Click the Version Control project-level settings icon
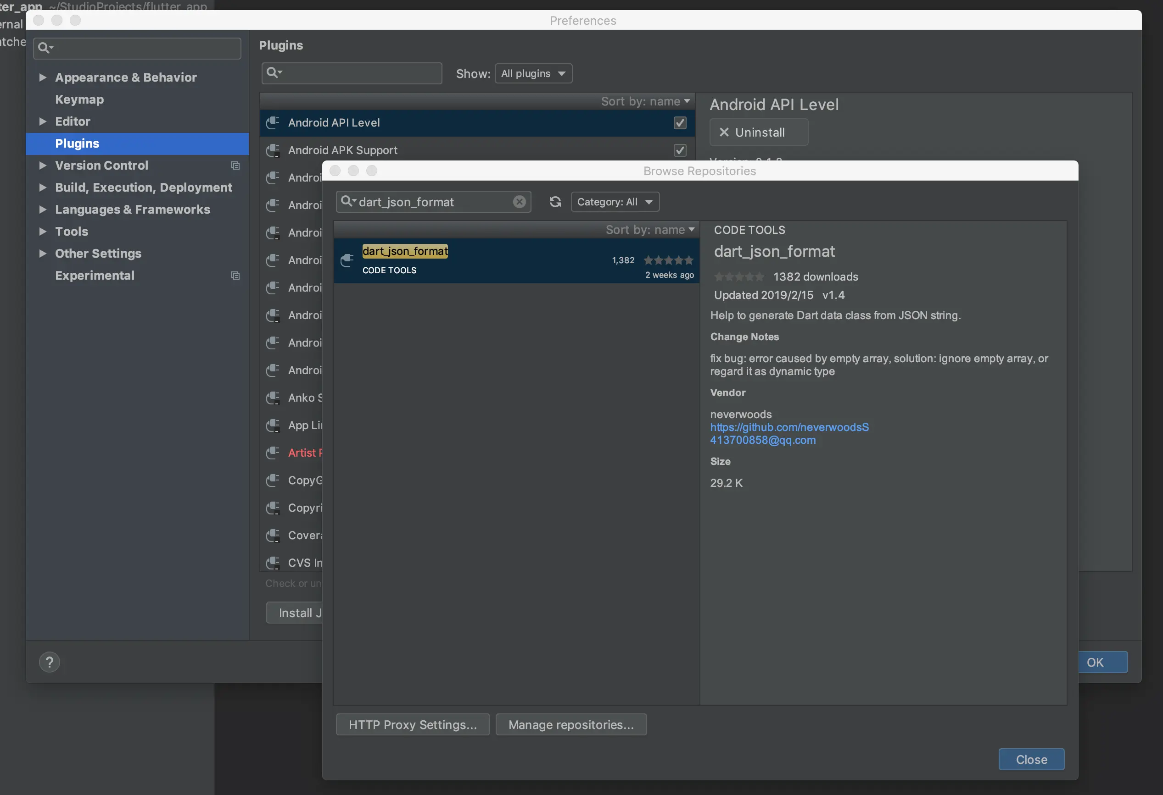This screenshot has width=1163, height=795. tap(235, 166)
